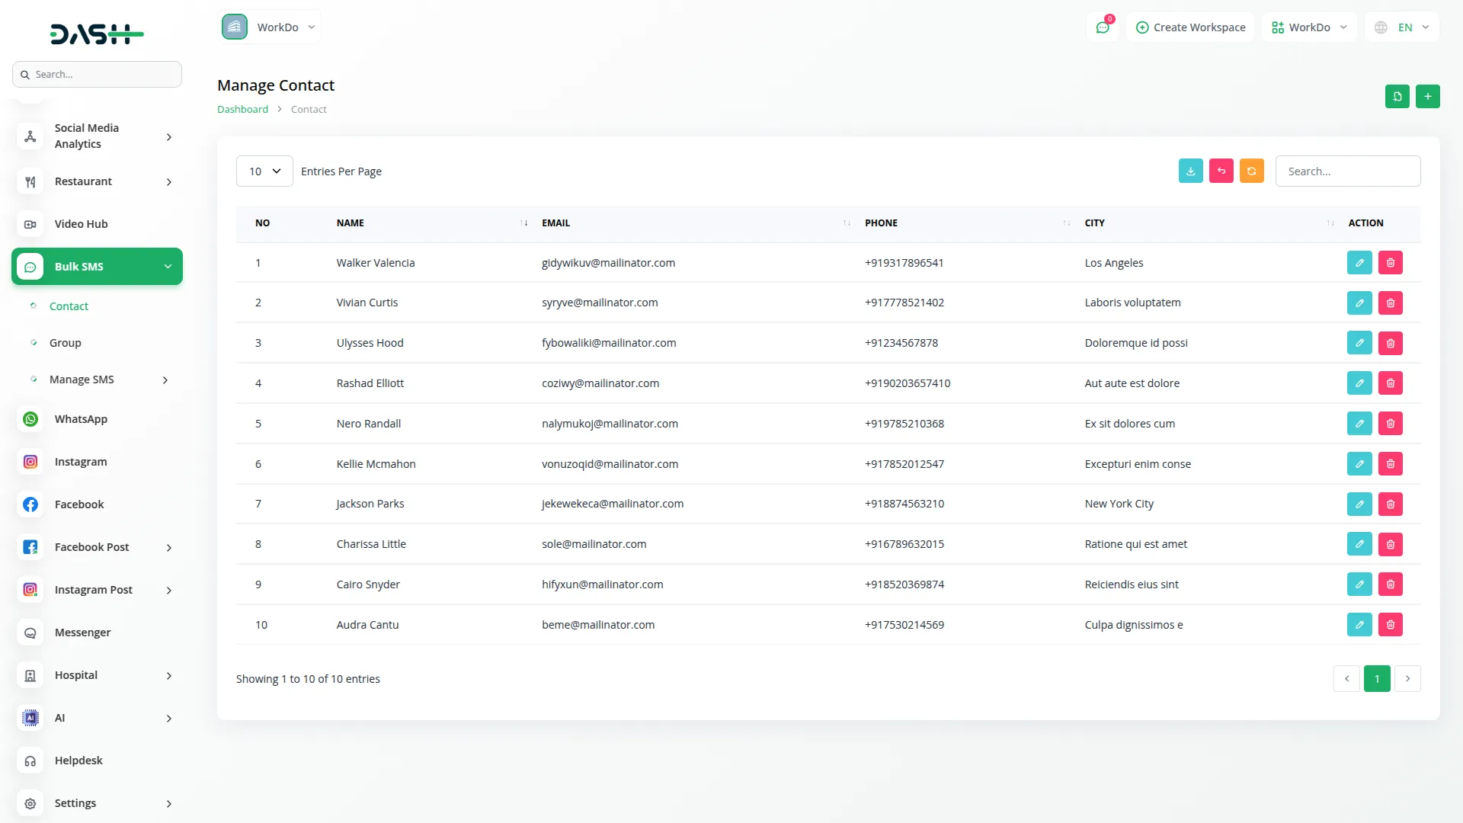The width and height of the screenshot is (1463, 823).
Task: Toggle sorting on the NAME column
Action: coord(523,223)
